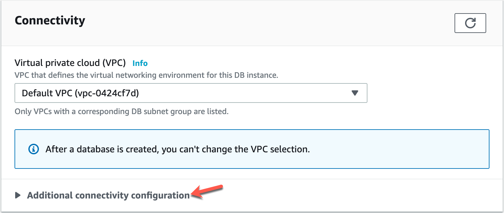Click the DB subnet group hint text
The width and height of the screenshot is (504, 213).
click(121, 111)
